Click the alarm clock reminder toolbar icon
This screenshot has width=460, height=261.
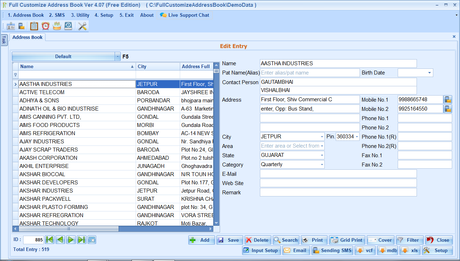[x=45, y=26]
